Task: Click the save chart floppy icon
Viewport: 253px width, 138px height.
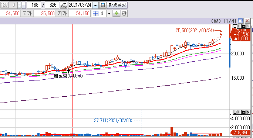Action: point(102,5)
